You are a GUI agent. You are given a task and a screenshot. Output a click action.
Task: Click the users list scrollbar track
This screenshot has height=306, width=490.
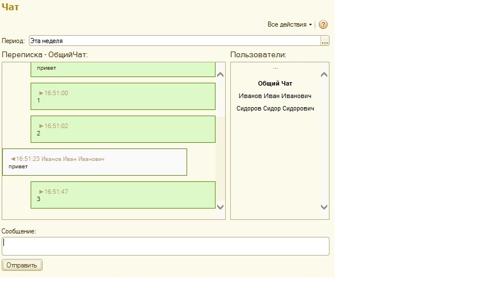click(x=324, y=142)
